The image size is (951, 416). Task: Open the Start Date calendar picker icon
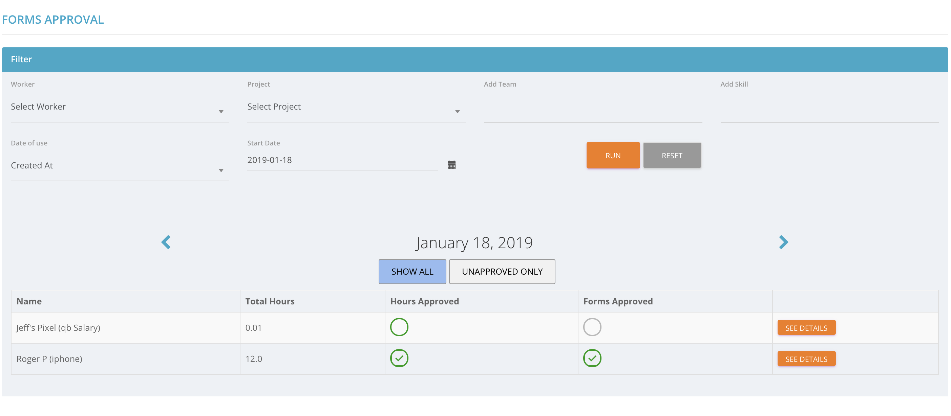pyautogui.click(x=451, y=165)
